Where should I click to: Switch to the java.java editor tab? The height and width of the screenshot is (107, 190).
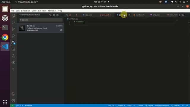106,15
